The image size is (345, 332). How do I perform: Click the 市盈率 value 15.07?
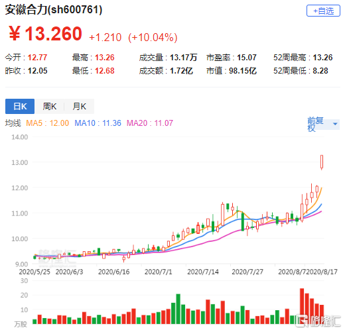coord(247,58)
